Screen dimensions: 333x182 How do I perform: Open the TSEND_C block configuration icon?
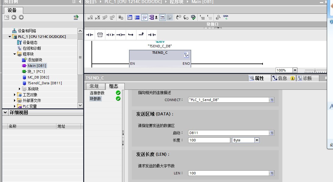pyautogui.click(x=186, y=55)
